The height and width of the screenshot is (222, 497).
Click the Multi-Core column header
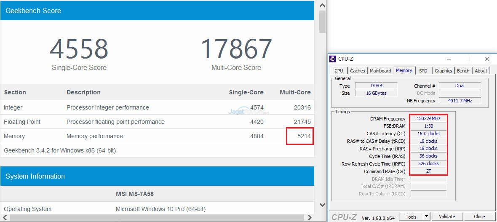(x=295, y=92)
